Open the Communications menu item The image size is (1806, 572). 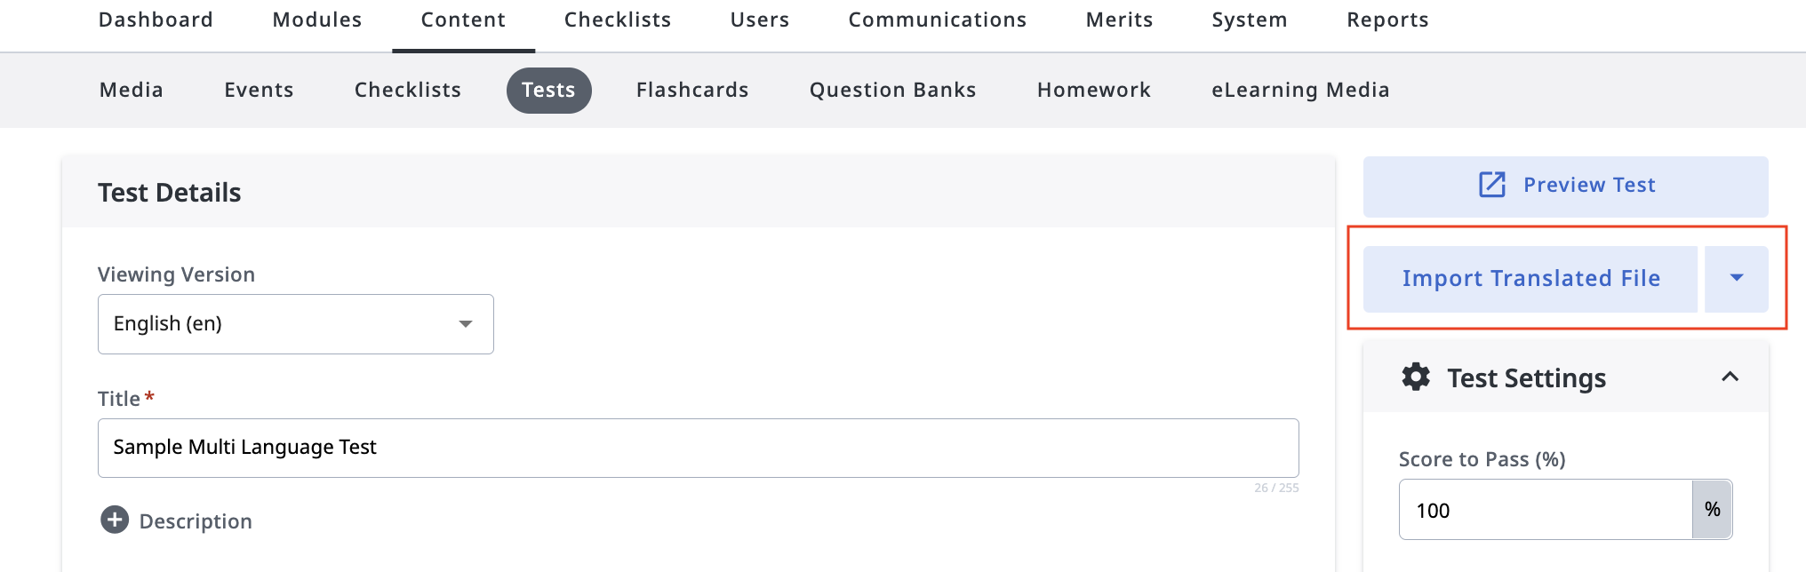[938, 20]
